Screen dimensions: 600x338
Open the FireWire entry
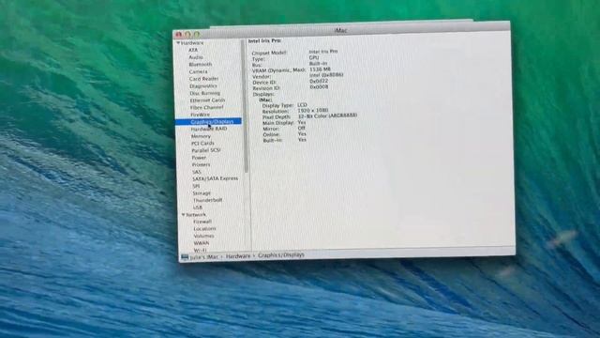point(200,115)
